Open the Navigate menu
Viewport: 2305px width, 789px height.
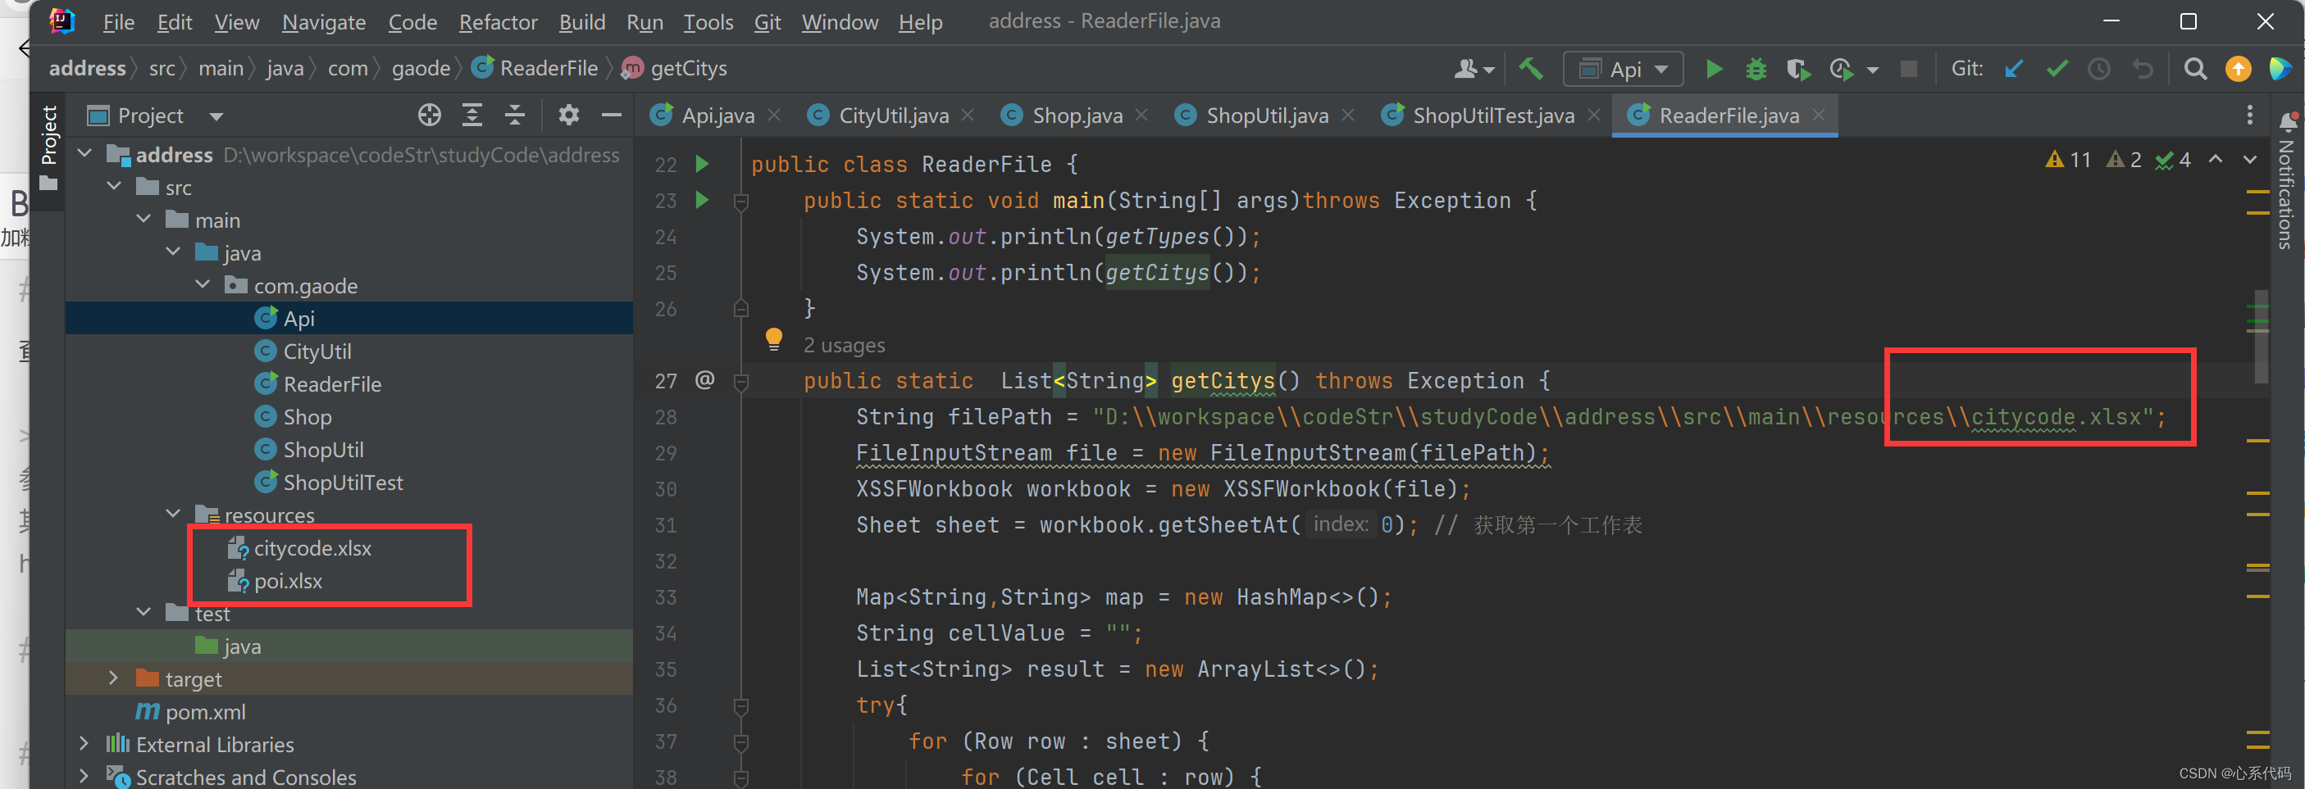point(323,21)
